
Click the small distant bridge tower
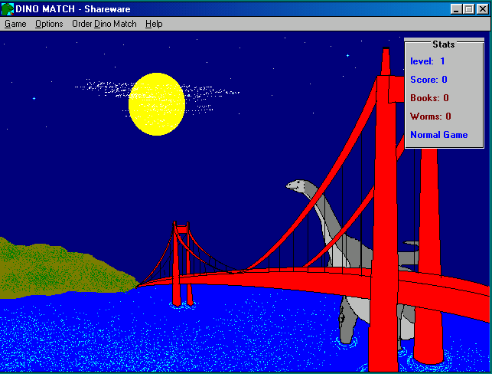coord(181,264)
